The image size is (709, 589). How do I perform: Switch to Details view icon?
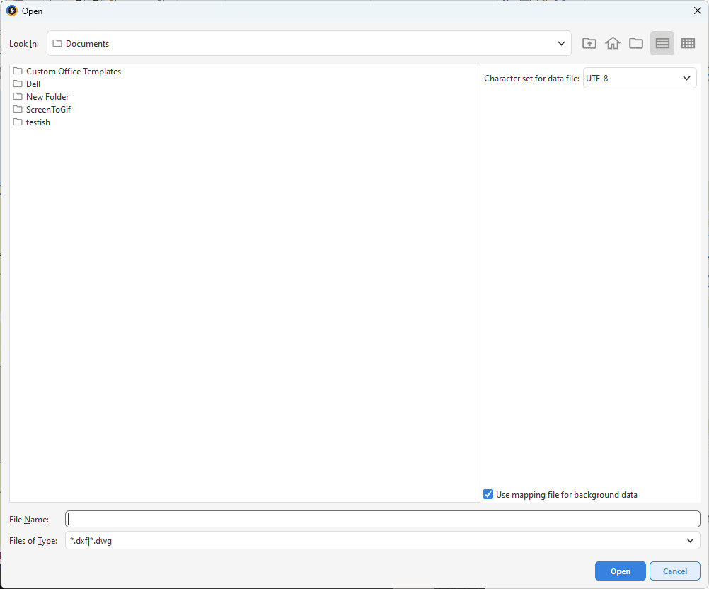click(688, 43)
